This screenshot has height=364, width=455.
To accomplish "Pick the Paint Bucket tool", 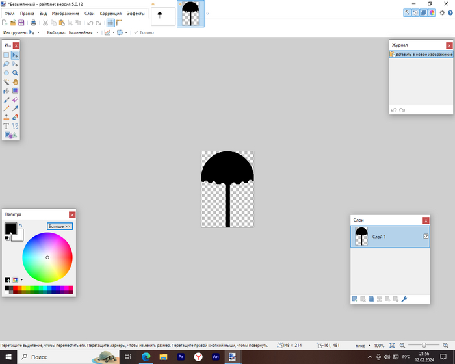I will pyautogui.click(x=6, y=91).
